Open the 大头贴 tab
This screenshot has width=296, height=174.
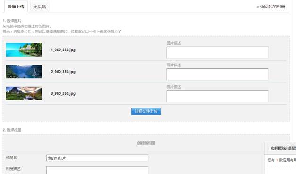(40, 7)
